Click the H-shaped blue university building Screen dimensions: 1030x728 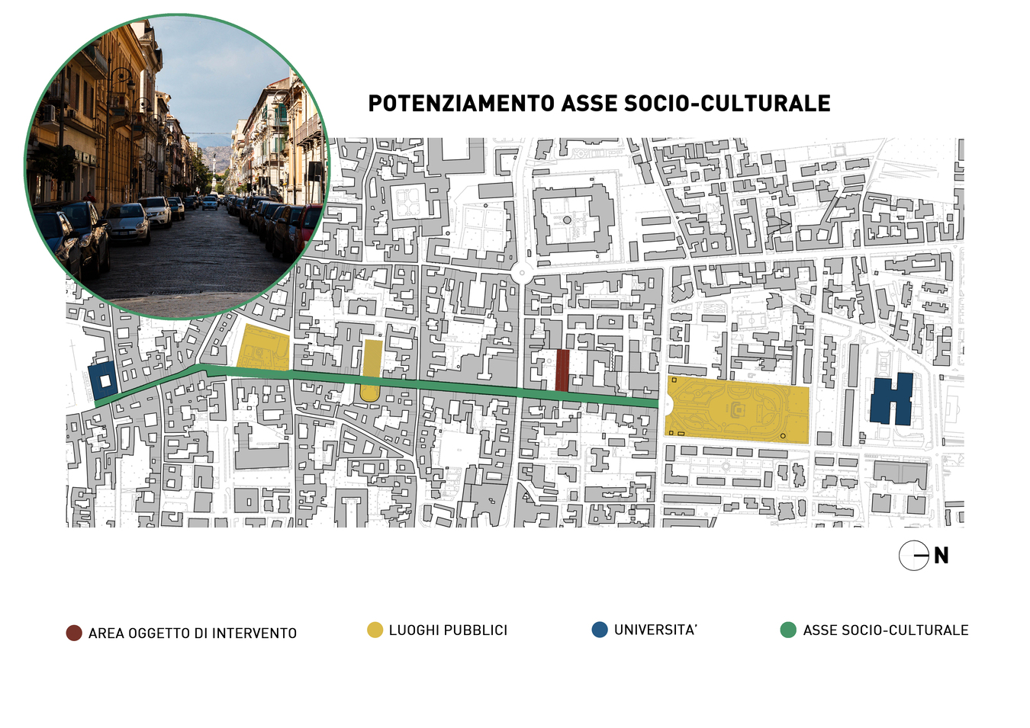coord(891,399)
